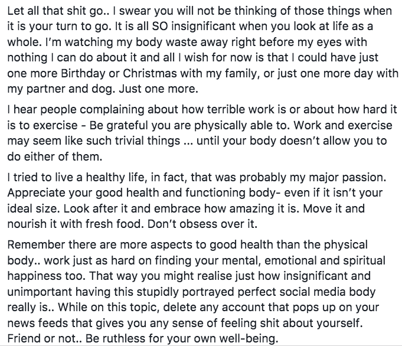Click the word "Christmas" in first paragraph
Screen dimensions: 402x346
150,73
